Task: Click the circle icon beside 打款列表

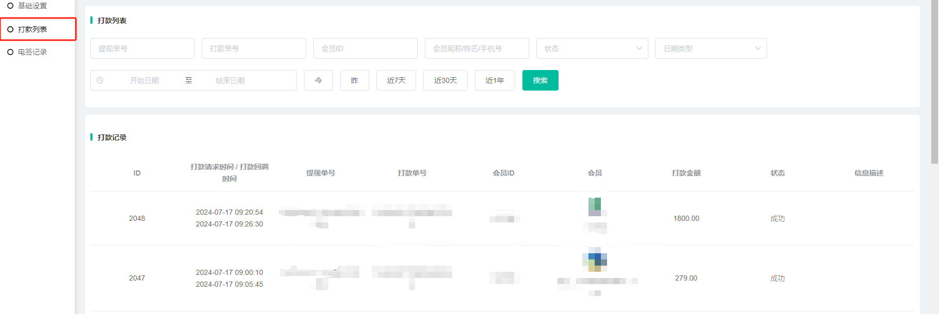Action: point(10,29)
